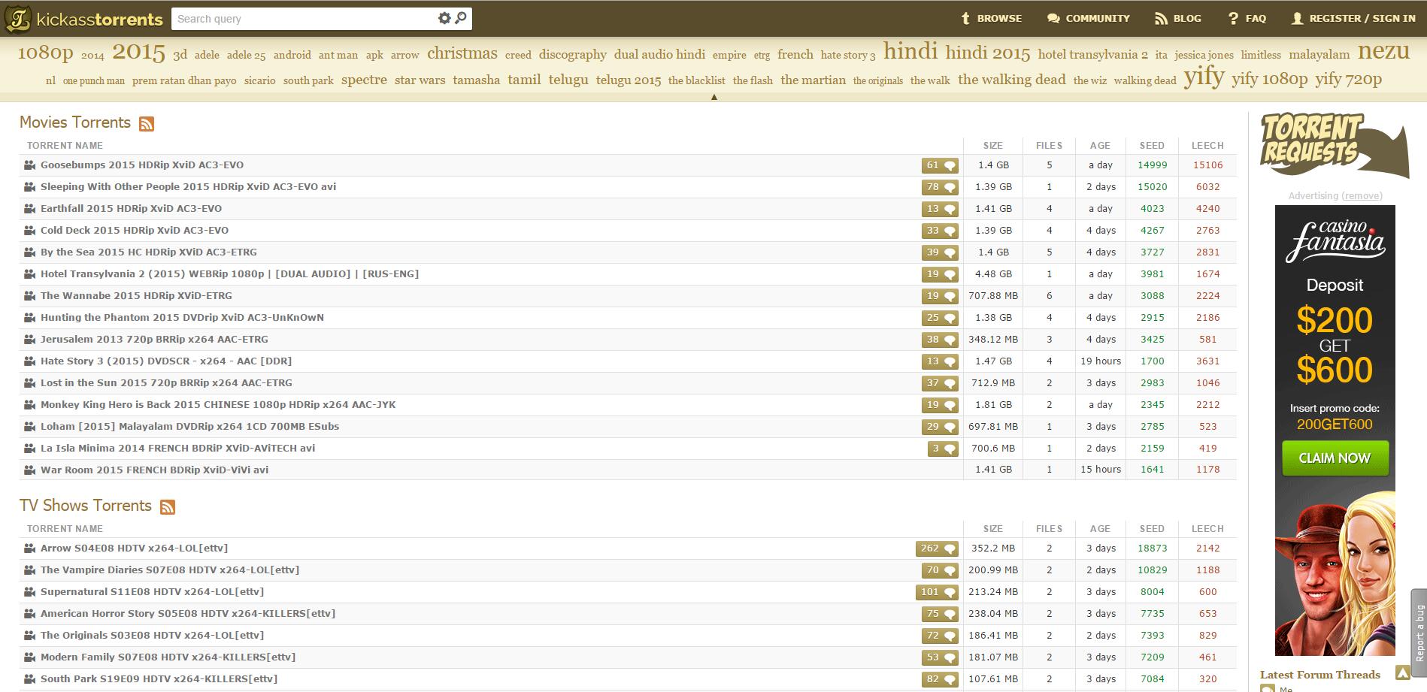This screenshot has width=1427, height=692.
Task: Click the RSS feed icon beside TV Shows Torrents
Action: 167,506
